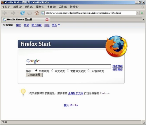Open the 使用偏好 link
Viewport: 146px width, 125px height.
click(117, 70)
